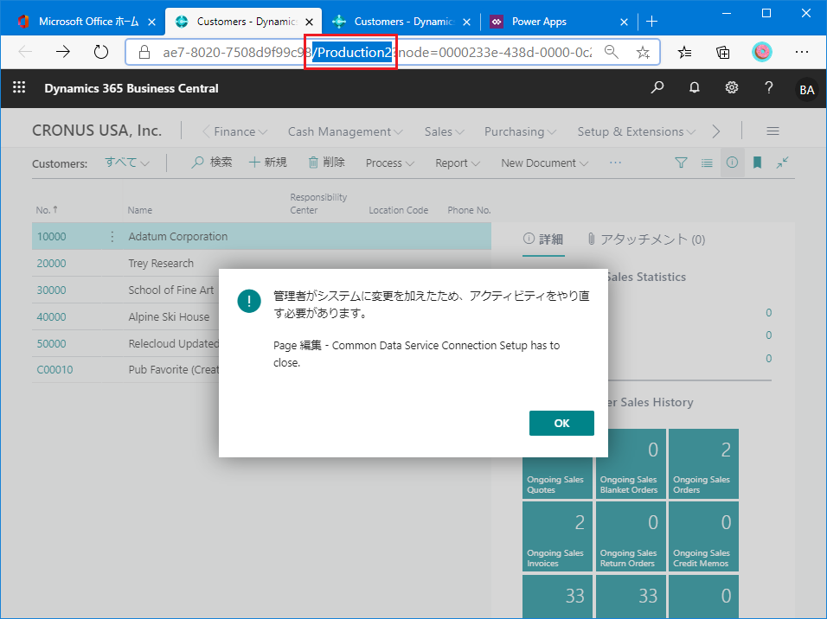Open the Ongoing Sales Invoices tile
827x619 pixels.
click(557, 536)
